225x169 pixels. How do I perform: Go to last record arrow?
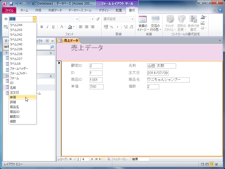(x=97, y=159)
